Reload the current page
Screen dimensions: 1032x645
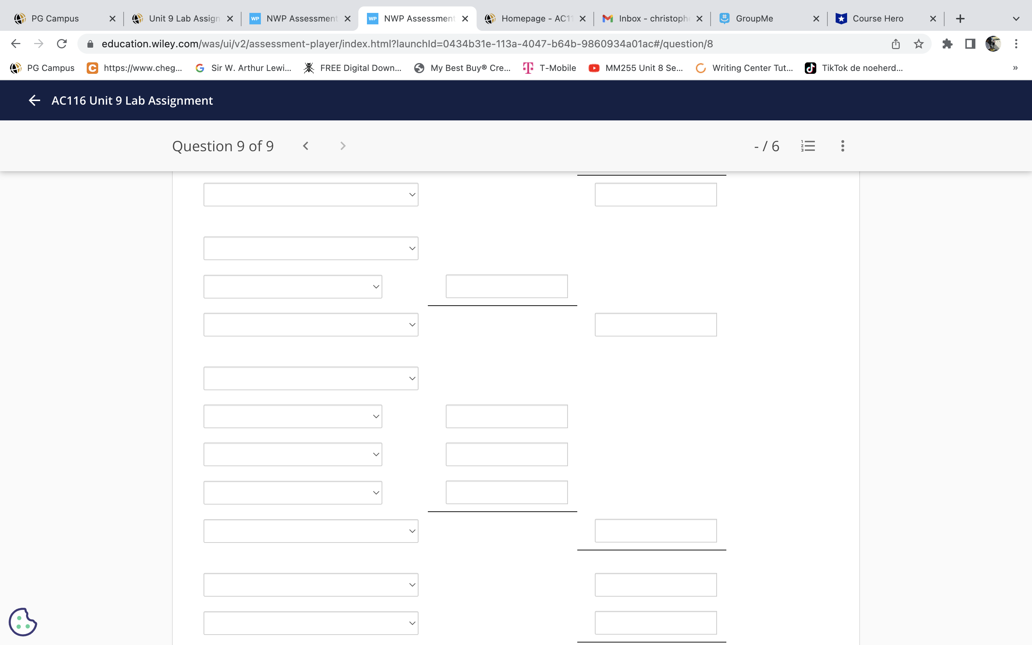point(62,44)
